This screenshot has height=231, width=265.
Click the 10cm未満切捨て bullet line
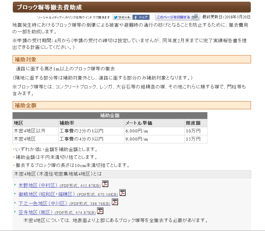71,165
